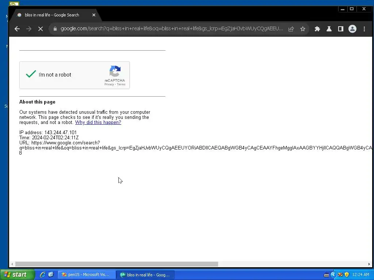Toggle the side panel
This screenshot has width=374, height=280.
click(x=341, y=29)
